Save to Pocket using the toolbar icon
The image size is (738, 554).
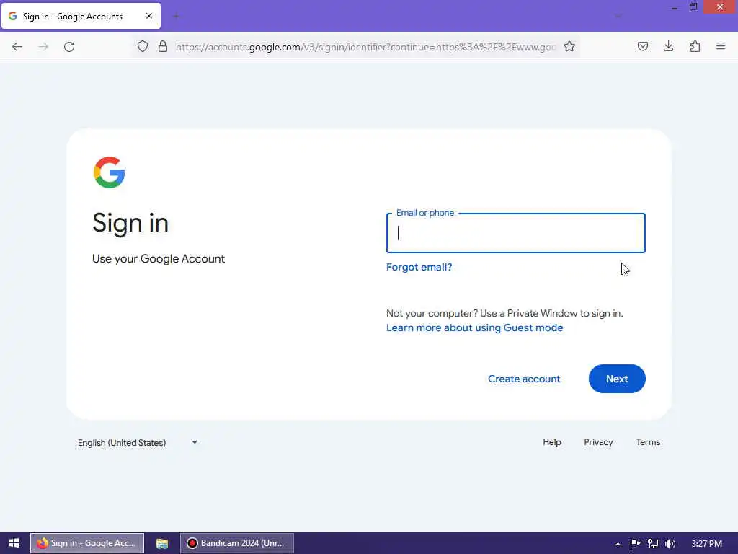pyautogui.click(x=643, y=46)
